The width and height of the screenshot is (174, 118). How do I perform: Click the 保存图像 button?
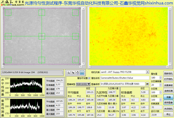(168, 103)
